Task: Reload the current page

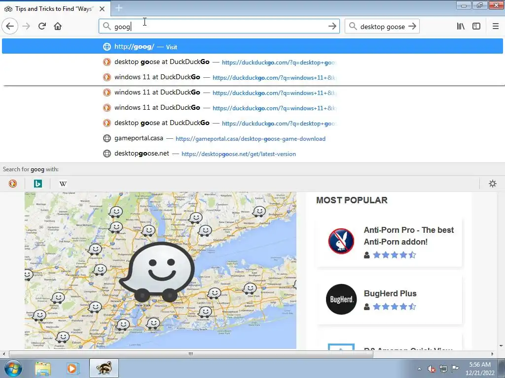Action: [x=42, y=26]
